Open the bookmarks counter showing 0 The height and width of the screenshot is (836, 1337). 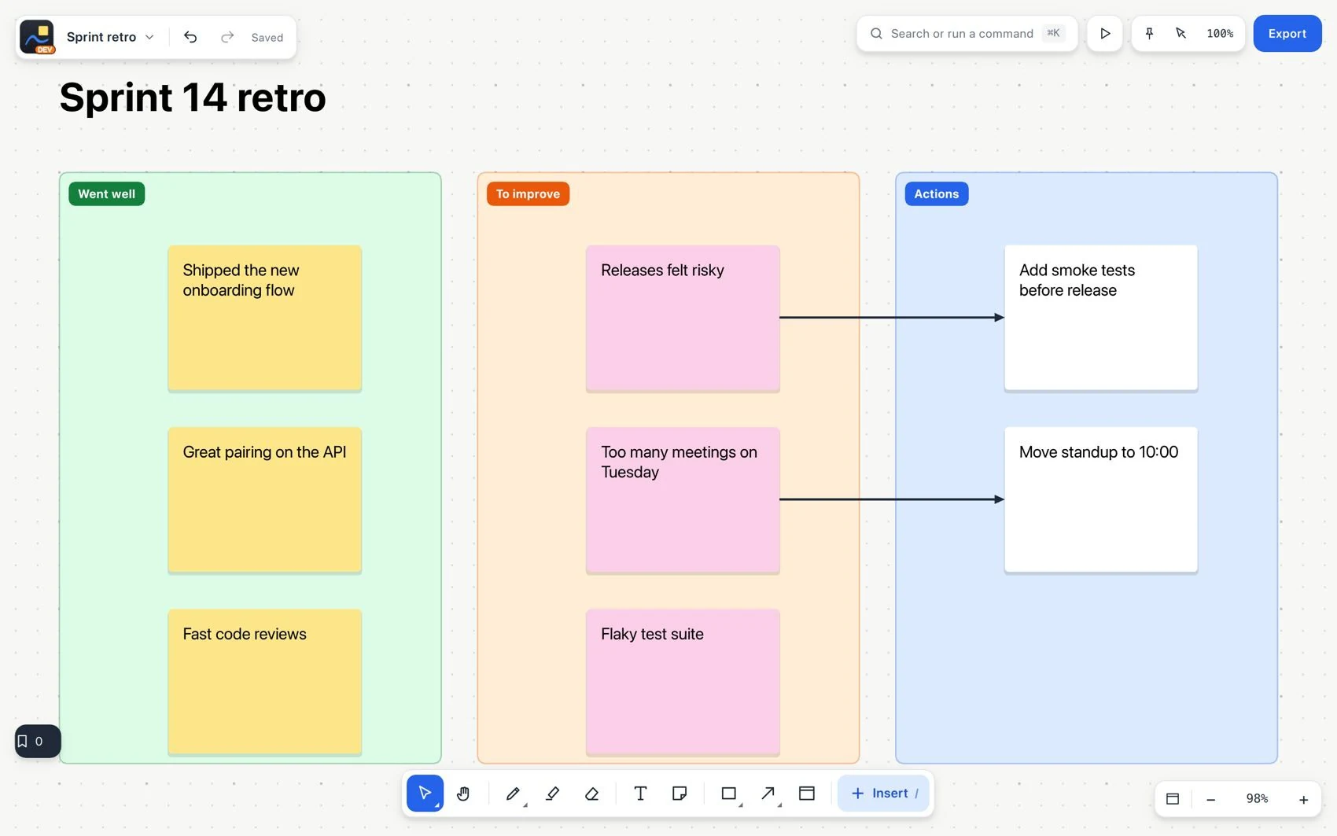coord(38,741)
